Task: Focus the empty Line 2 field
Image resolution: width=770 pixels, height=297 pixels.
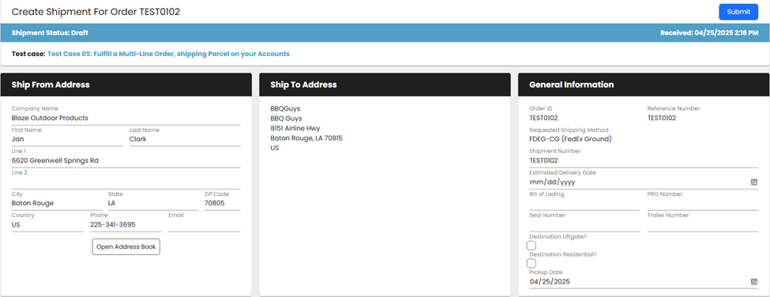Action: tap(126, 182)
